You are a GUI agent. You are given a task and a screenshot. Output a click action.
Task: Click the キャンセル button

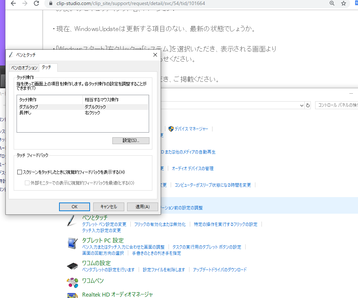[109, 207]
